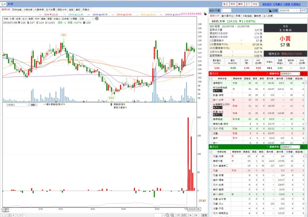Open the 統計天數 dropdown
Image resolution: width=308 pixels, height=217 pixels.
click(x=226, y=10)
